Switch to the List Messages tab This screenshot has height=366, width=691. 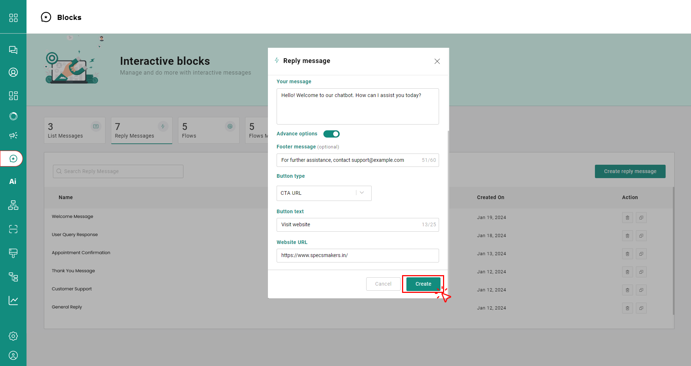[74, 130]
